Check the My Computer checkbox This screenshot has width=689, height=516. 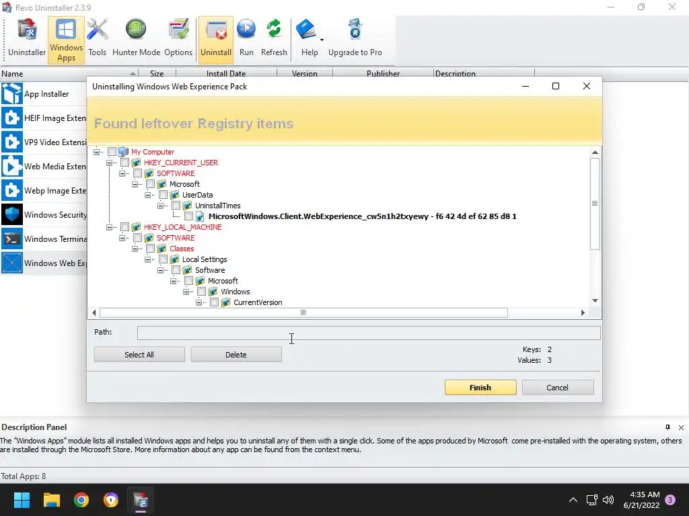point(112,152)
